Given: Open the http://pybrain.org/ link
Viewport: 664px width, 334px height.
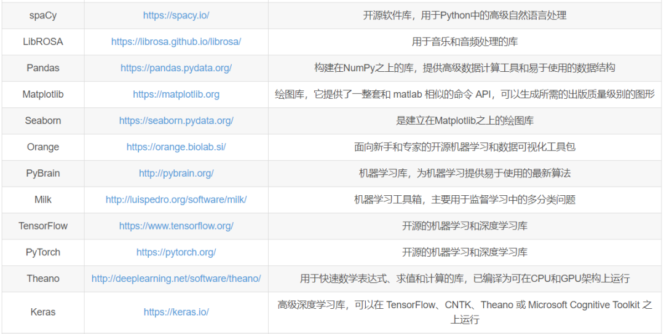Looking at the screenshot, I should [176, 173].
